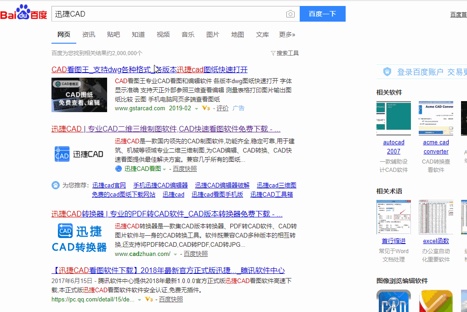Open the autocad 2007 link

[394, 147]
